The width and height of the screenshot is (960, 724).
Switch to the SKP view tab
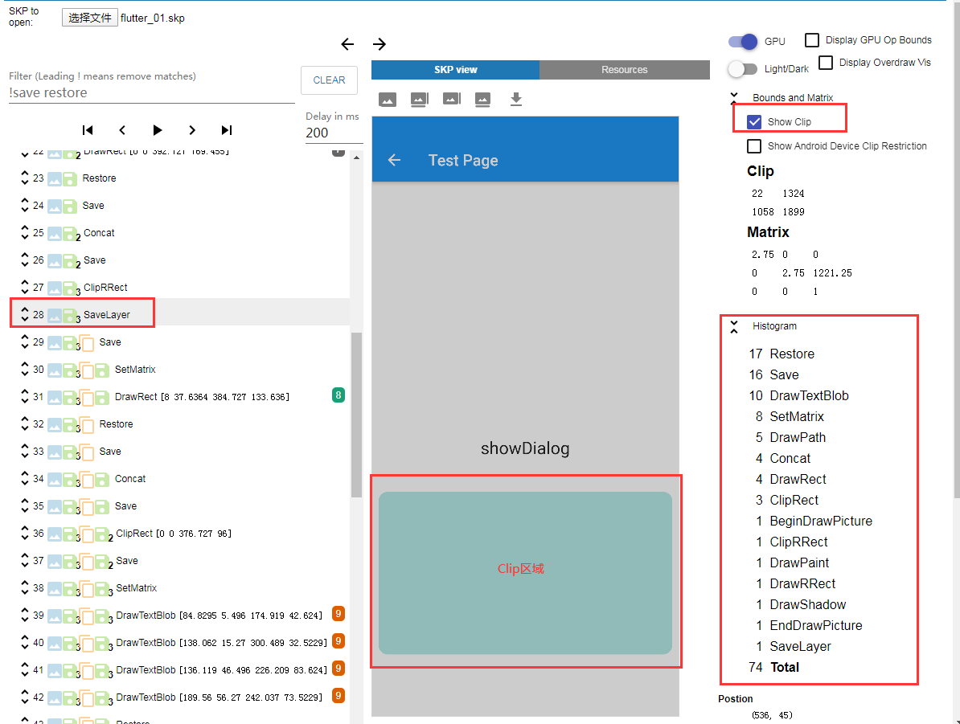(456, 70)
